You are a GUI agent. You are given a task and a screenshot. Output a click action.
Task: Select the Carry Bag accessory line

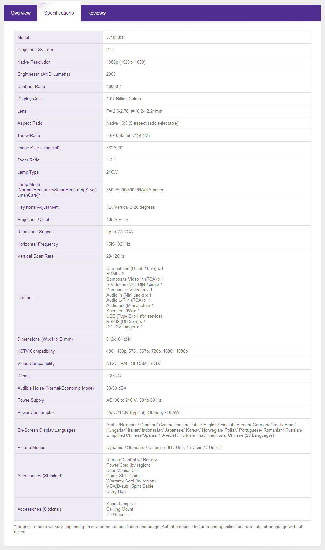(x=116, y=491)
